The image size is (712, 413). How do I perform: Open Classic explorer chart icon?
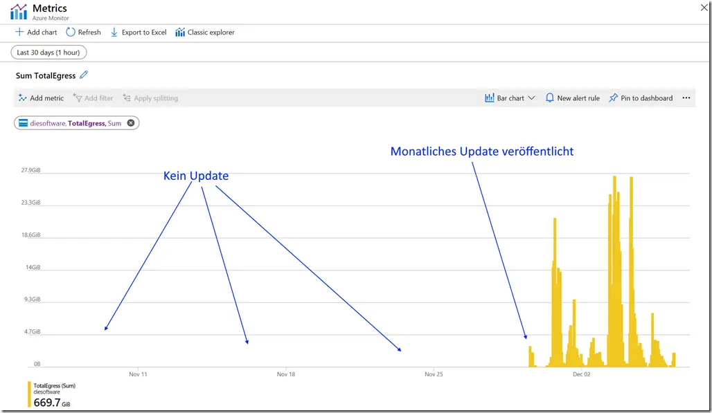point(180,33)
